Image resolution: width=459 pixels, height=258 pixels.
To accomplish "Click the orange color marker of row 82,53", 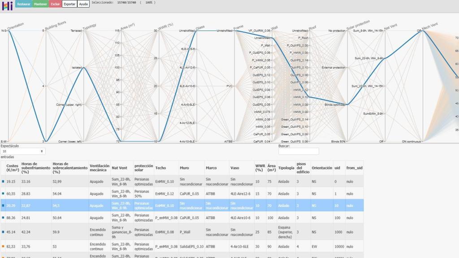I will point(3,245).
